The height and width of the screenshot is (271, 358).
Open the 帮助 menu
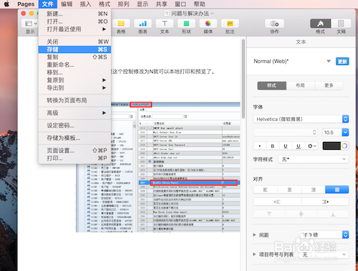[200, 4]
